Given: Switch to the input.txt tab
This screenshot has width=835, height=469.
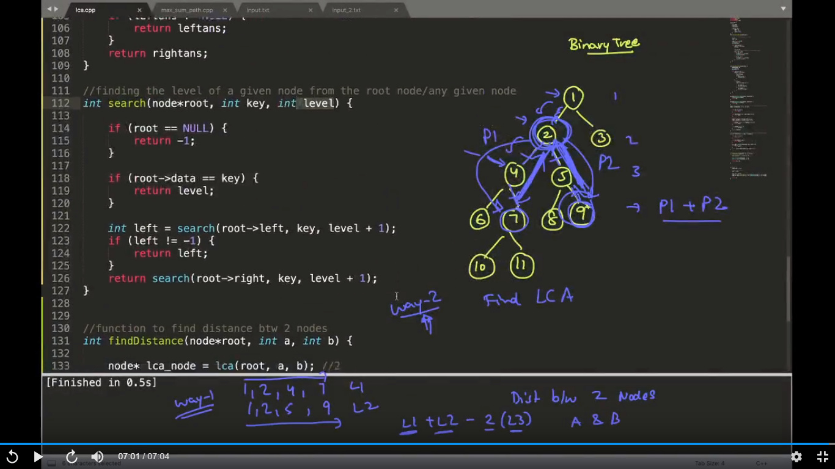Looking at the screenshot, I should [258, 10].
